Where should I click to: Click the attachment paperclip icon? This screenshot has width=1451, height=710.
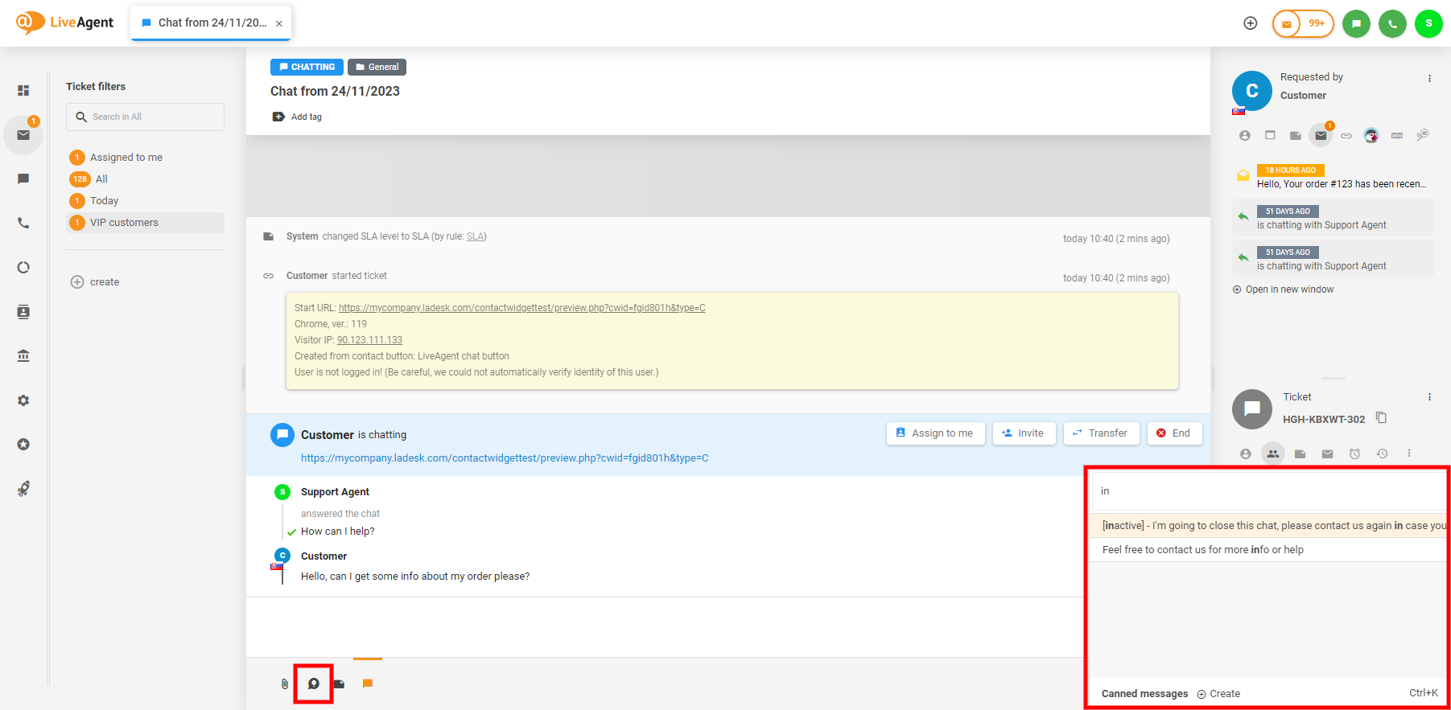pyautogui.click(x=284, y=683)
